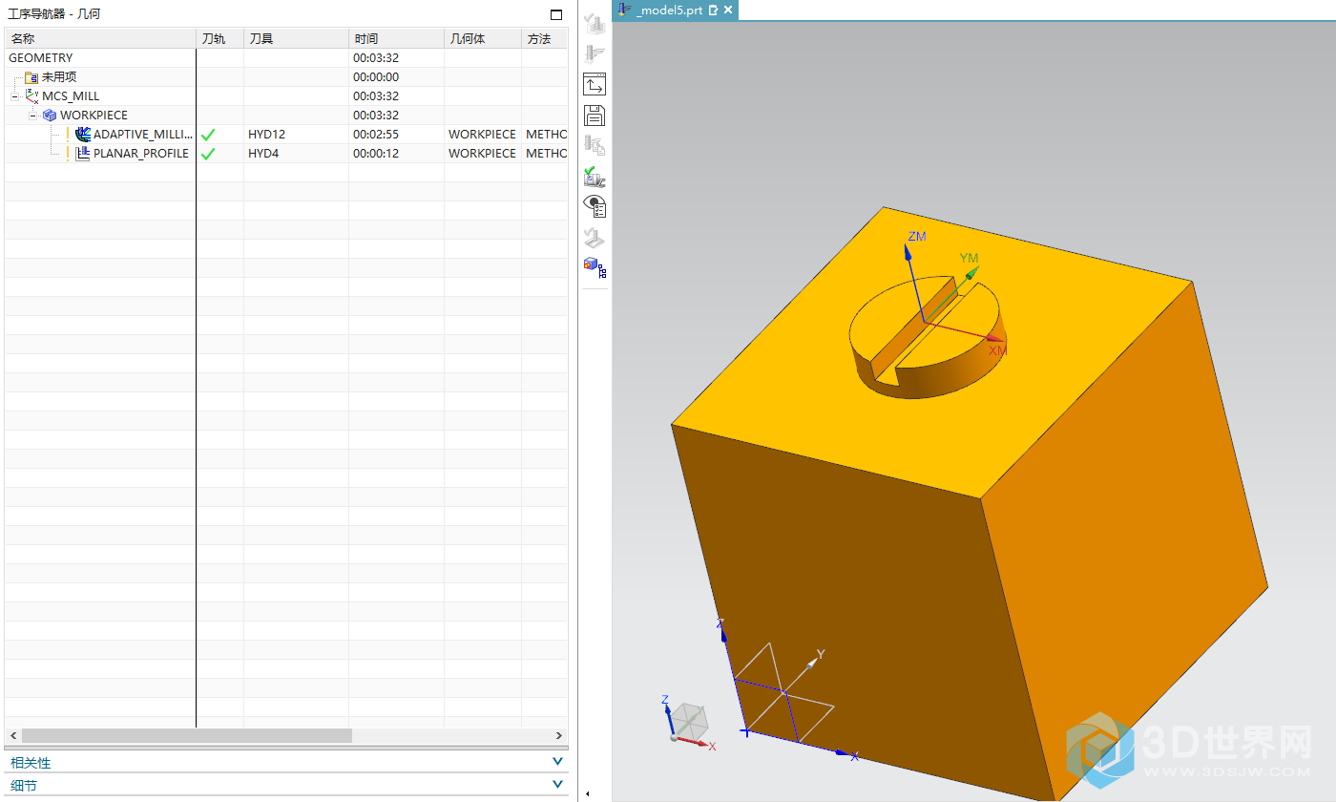Click WORKPIECE geometry cell in ADAPTIVE_MILLING row
The height and width of the screenshot is (802, 1336).
(x=483, y=135)
